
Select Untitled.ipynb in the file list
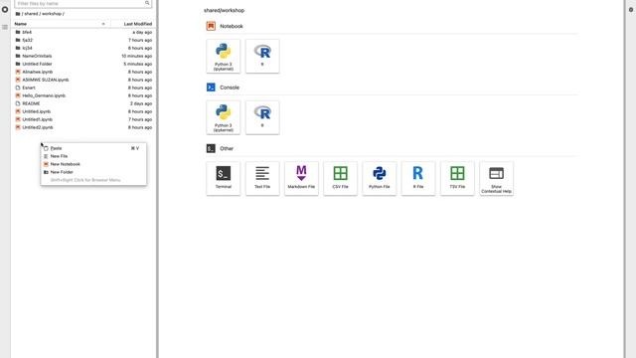pos(83,111)
